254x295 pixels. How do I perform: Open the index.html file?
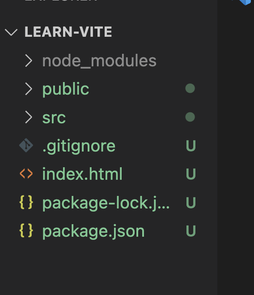click(82, 174)
